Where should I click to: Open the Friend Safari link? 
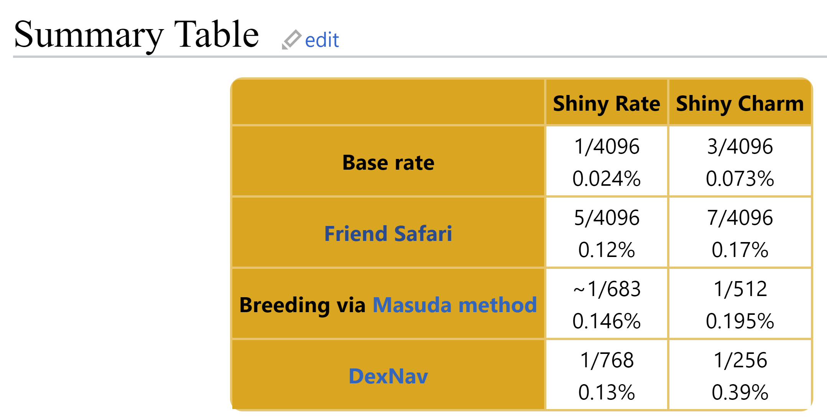click(x=388, y=234)
